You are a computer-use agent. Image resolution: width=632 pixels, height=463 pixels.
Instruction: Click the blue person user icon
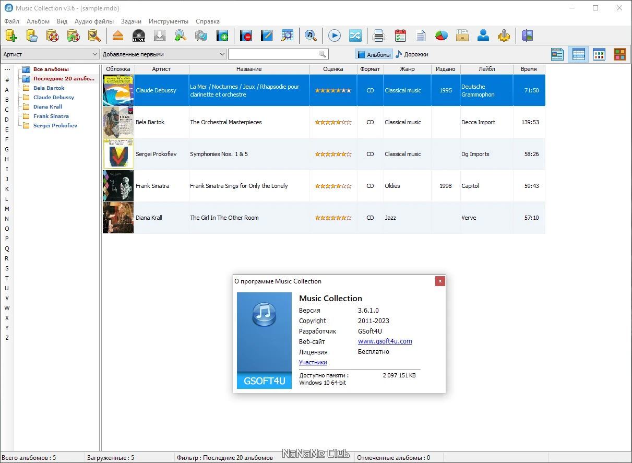483,35
